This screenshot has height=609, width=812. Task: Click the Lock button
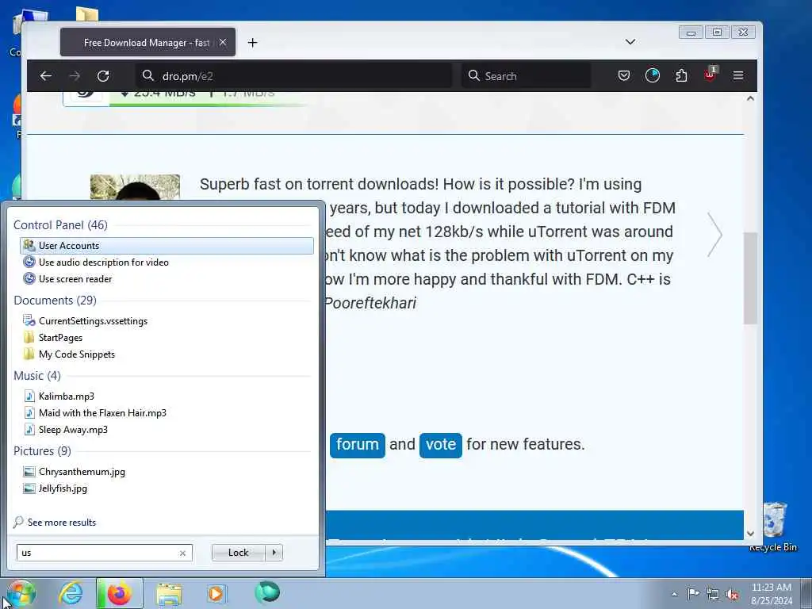[x=238, y=553]
